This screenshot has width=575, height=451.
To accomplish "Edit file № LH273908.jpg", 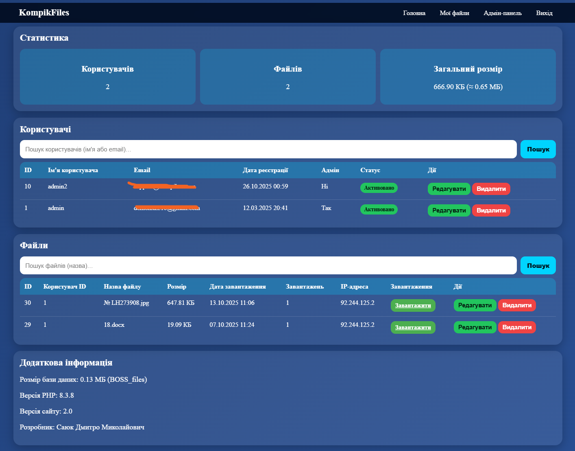I will 475,305.
